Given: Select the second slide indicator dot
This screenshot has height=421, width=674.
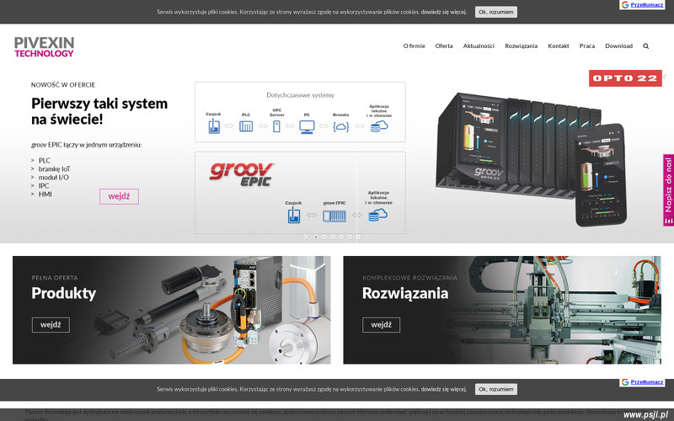Looking at the screenshot, I should [324, 237].
